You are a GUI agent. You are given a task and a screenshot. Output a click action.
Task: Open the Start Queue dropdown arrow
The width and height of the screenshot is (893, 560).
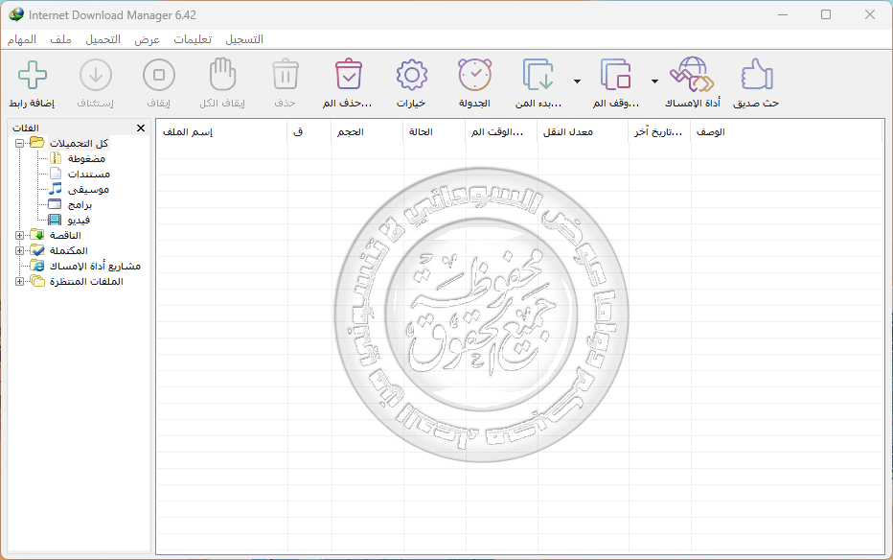click(x=576, y=82)
